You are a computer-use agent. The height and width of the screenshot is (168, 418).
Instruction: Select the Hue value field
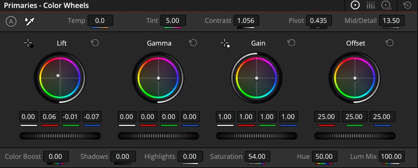[325, 156]
